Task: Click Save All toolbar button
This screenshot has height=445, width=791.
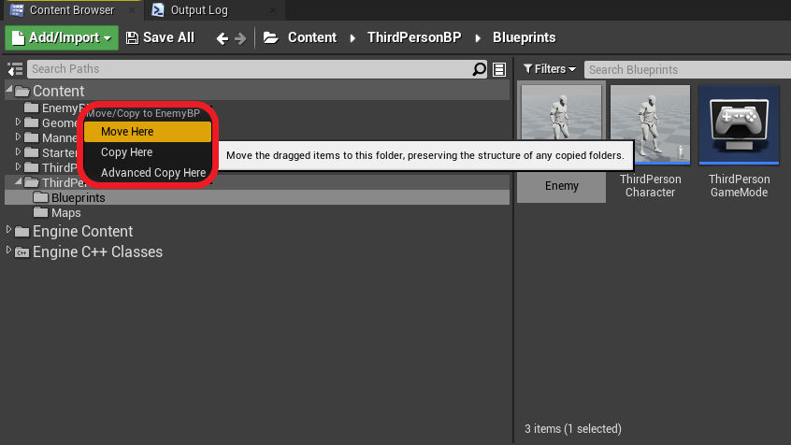Action: (160, 37)
